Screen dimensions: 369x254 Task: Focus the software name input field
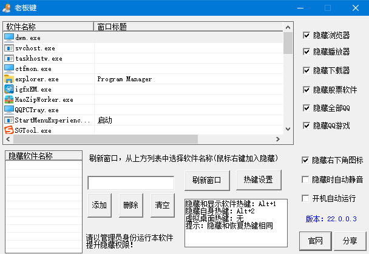131,183
